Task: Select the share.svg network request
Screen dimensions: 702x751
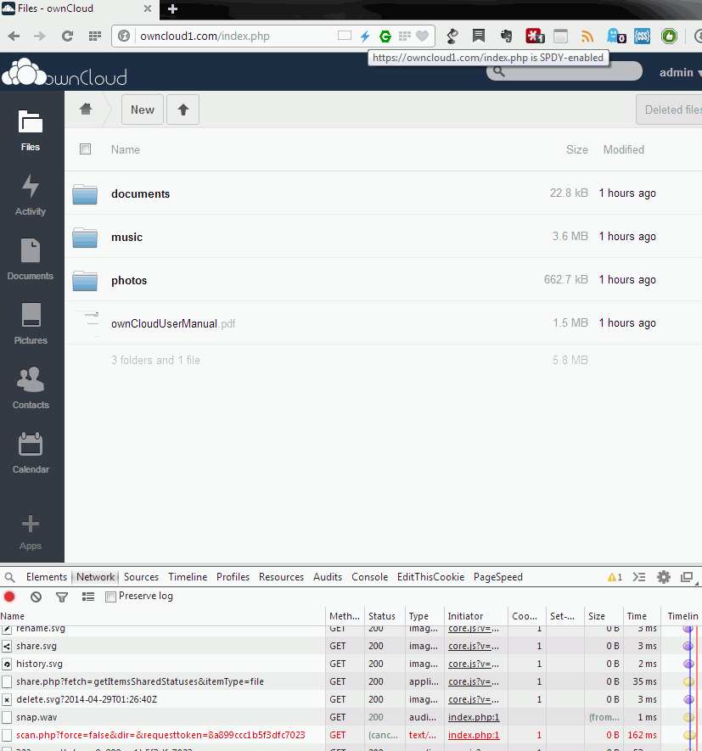Action: [351, 646]
